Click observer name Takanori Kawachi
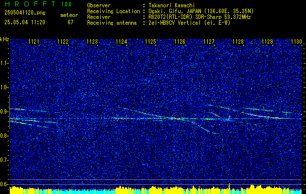Image resolution: width=306 pixels, height=194 pixels. point(172,5)
